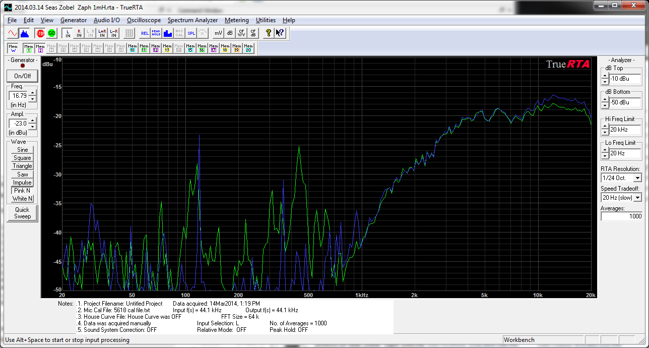Image resolution: width=649 pixels, height=348 pixels.
Task: Open the Utilities menu
Action: pos(266,20)
